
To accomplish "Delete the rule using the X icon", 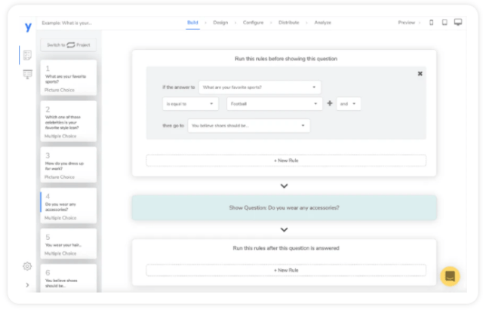I will (x=420, y=73).
